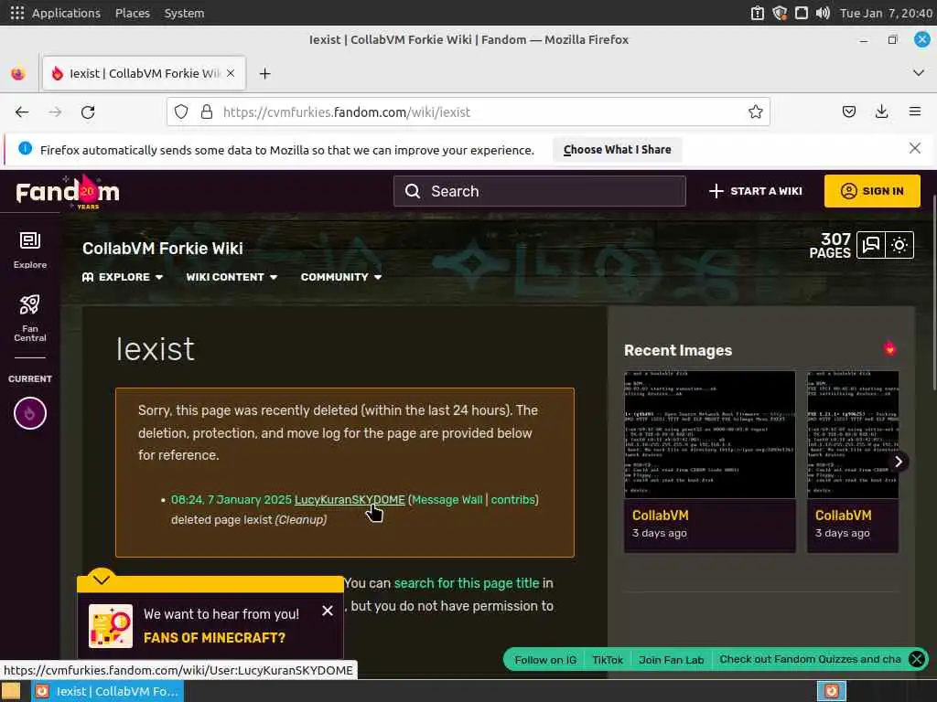Select the lexist Firefox taskbar entry

[108, 691]
